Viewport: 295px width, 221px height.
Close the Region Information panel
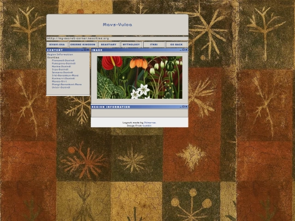[186, 106]
